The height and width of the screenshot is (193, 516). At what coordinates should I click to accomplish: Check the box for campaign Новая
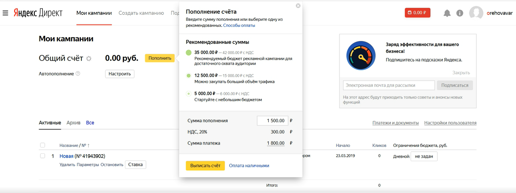click(43, 156)
